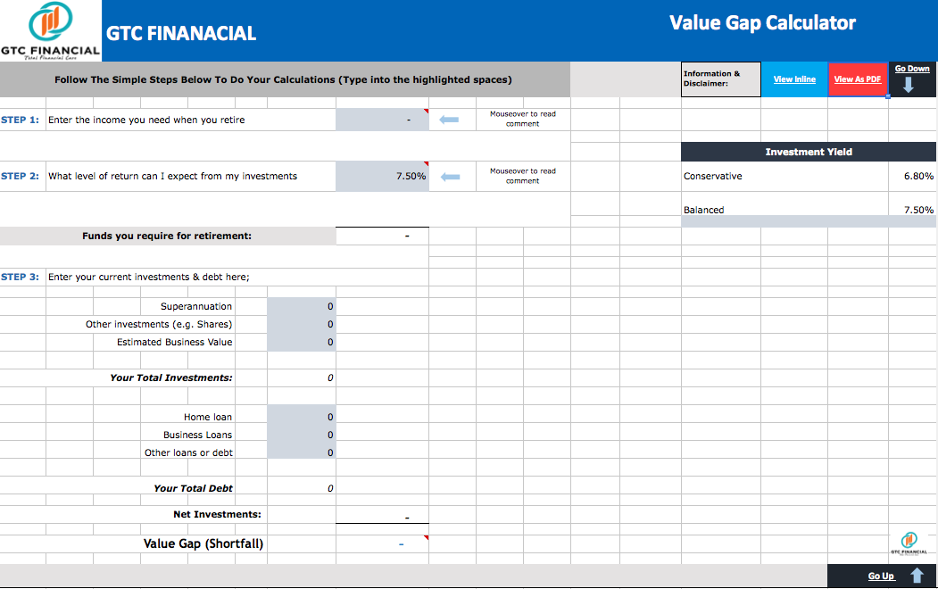Click the Net Investments: label
Image resolution: width=938 pixels, height=589 pixels.
(x=217, y=514)
